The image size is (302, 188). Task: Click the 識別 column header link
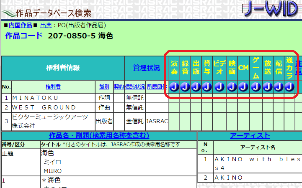click(104, 87)
